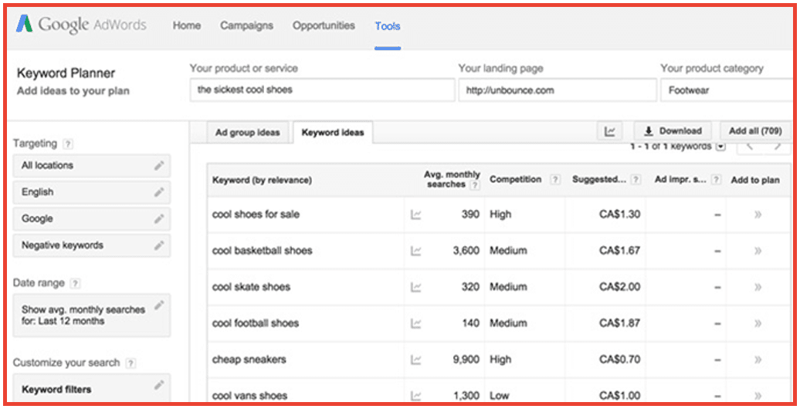Click Add all (709) button
The width and height of the screenshot is (800, 409).
[x=755, y=131]
